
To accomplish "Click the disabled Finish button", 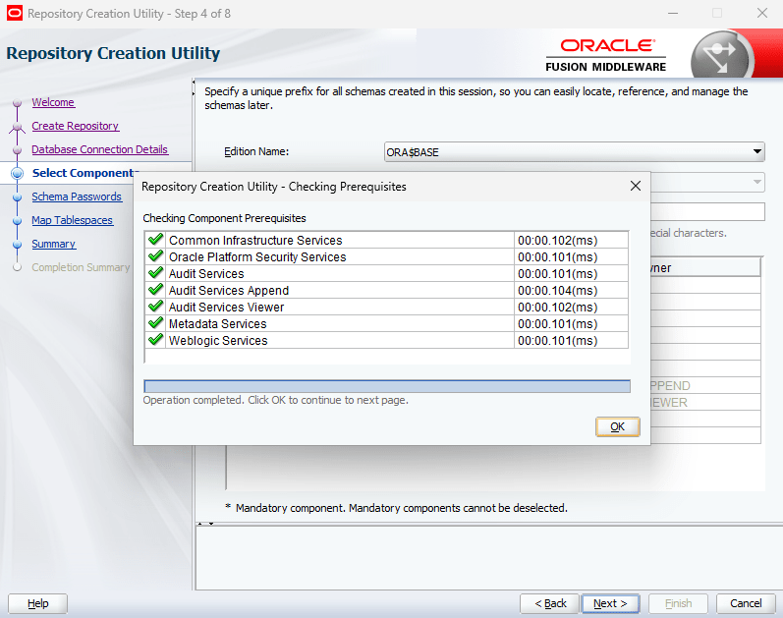I will pyautogui.click(x=678, y=603).
